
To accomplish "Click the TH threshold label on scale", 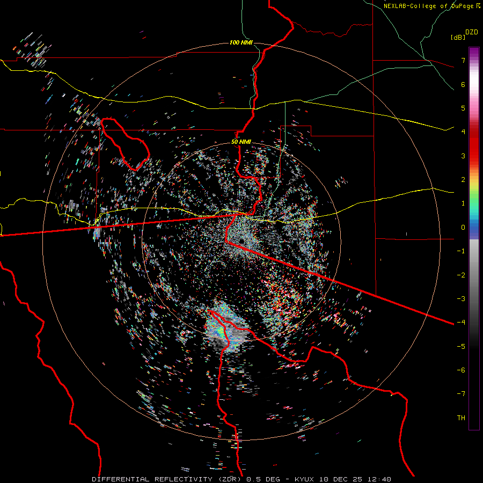I will (461, 418).
